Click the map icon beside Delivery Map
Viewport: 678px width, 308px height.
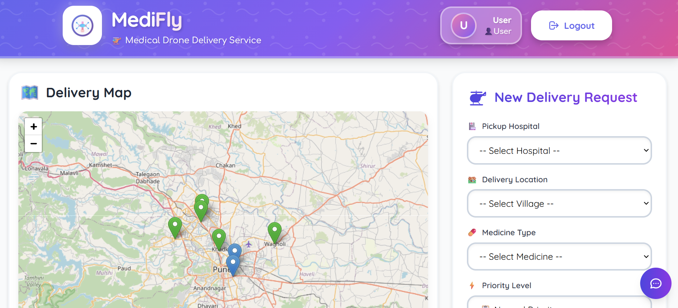point(30,93)
